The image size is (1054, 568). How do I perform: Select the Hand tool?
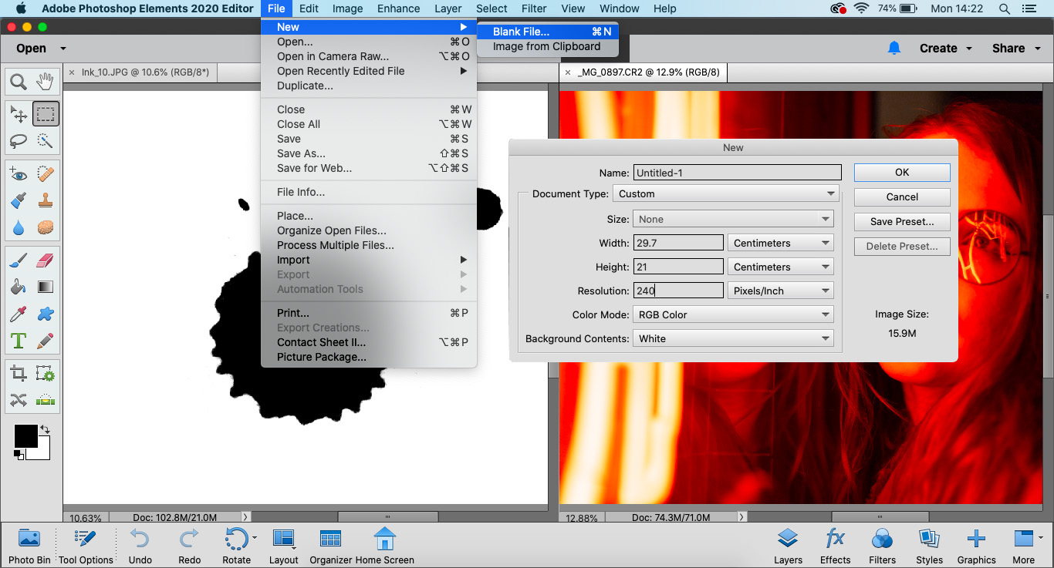(x=46, y=82)
